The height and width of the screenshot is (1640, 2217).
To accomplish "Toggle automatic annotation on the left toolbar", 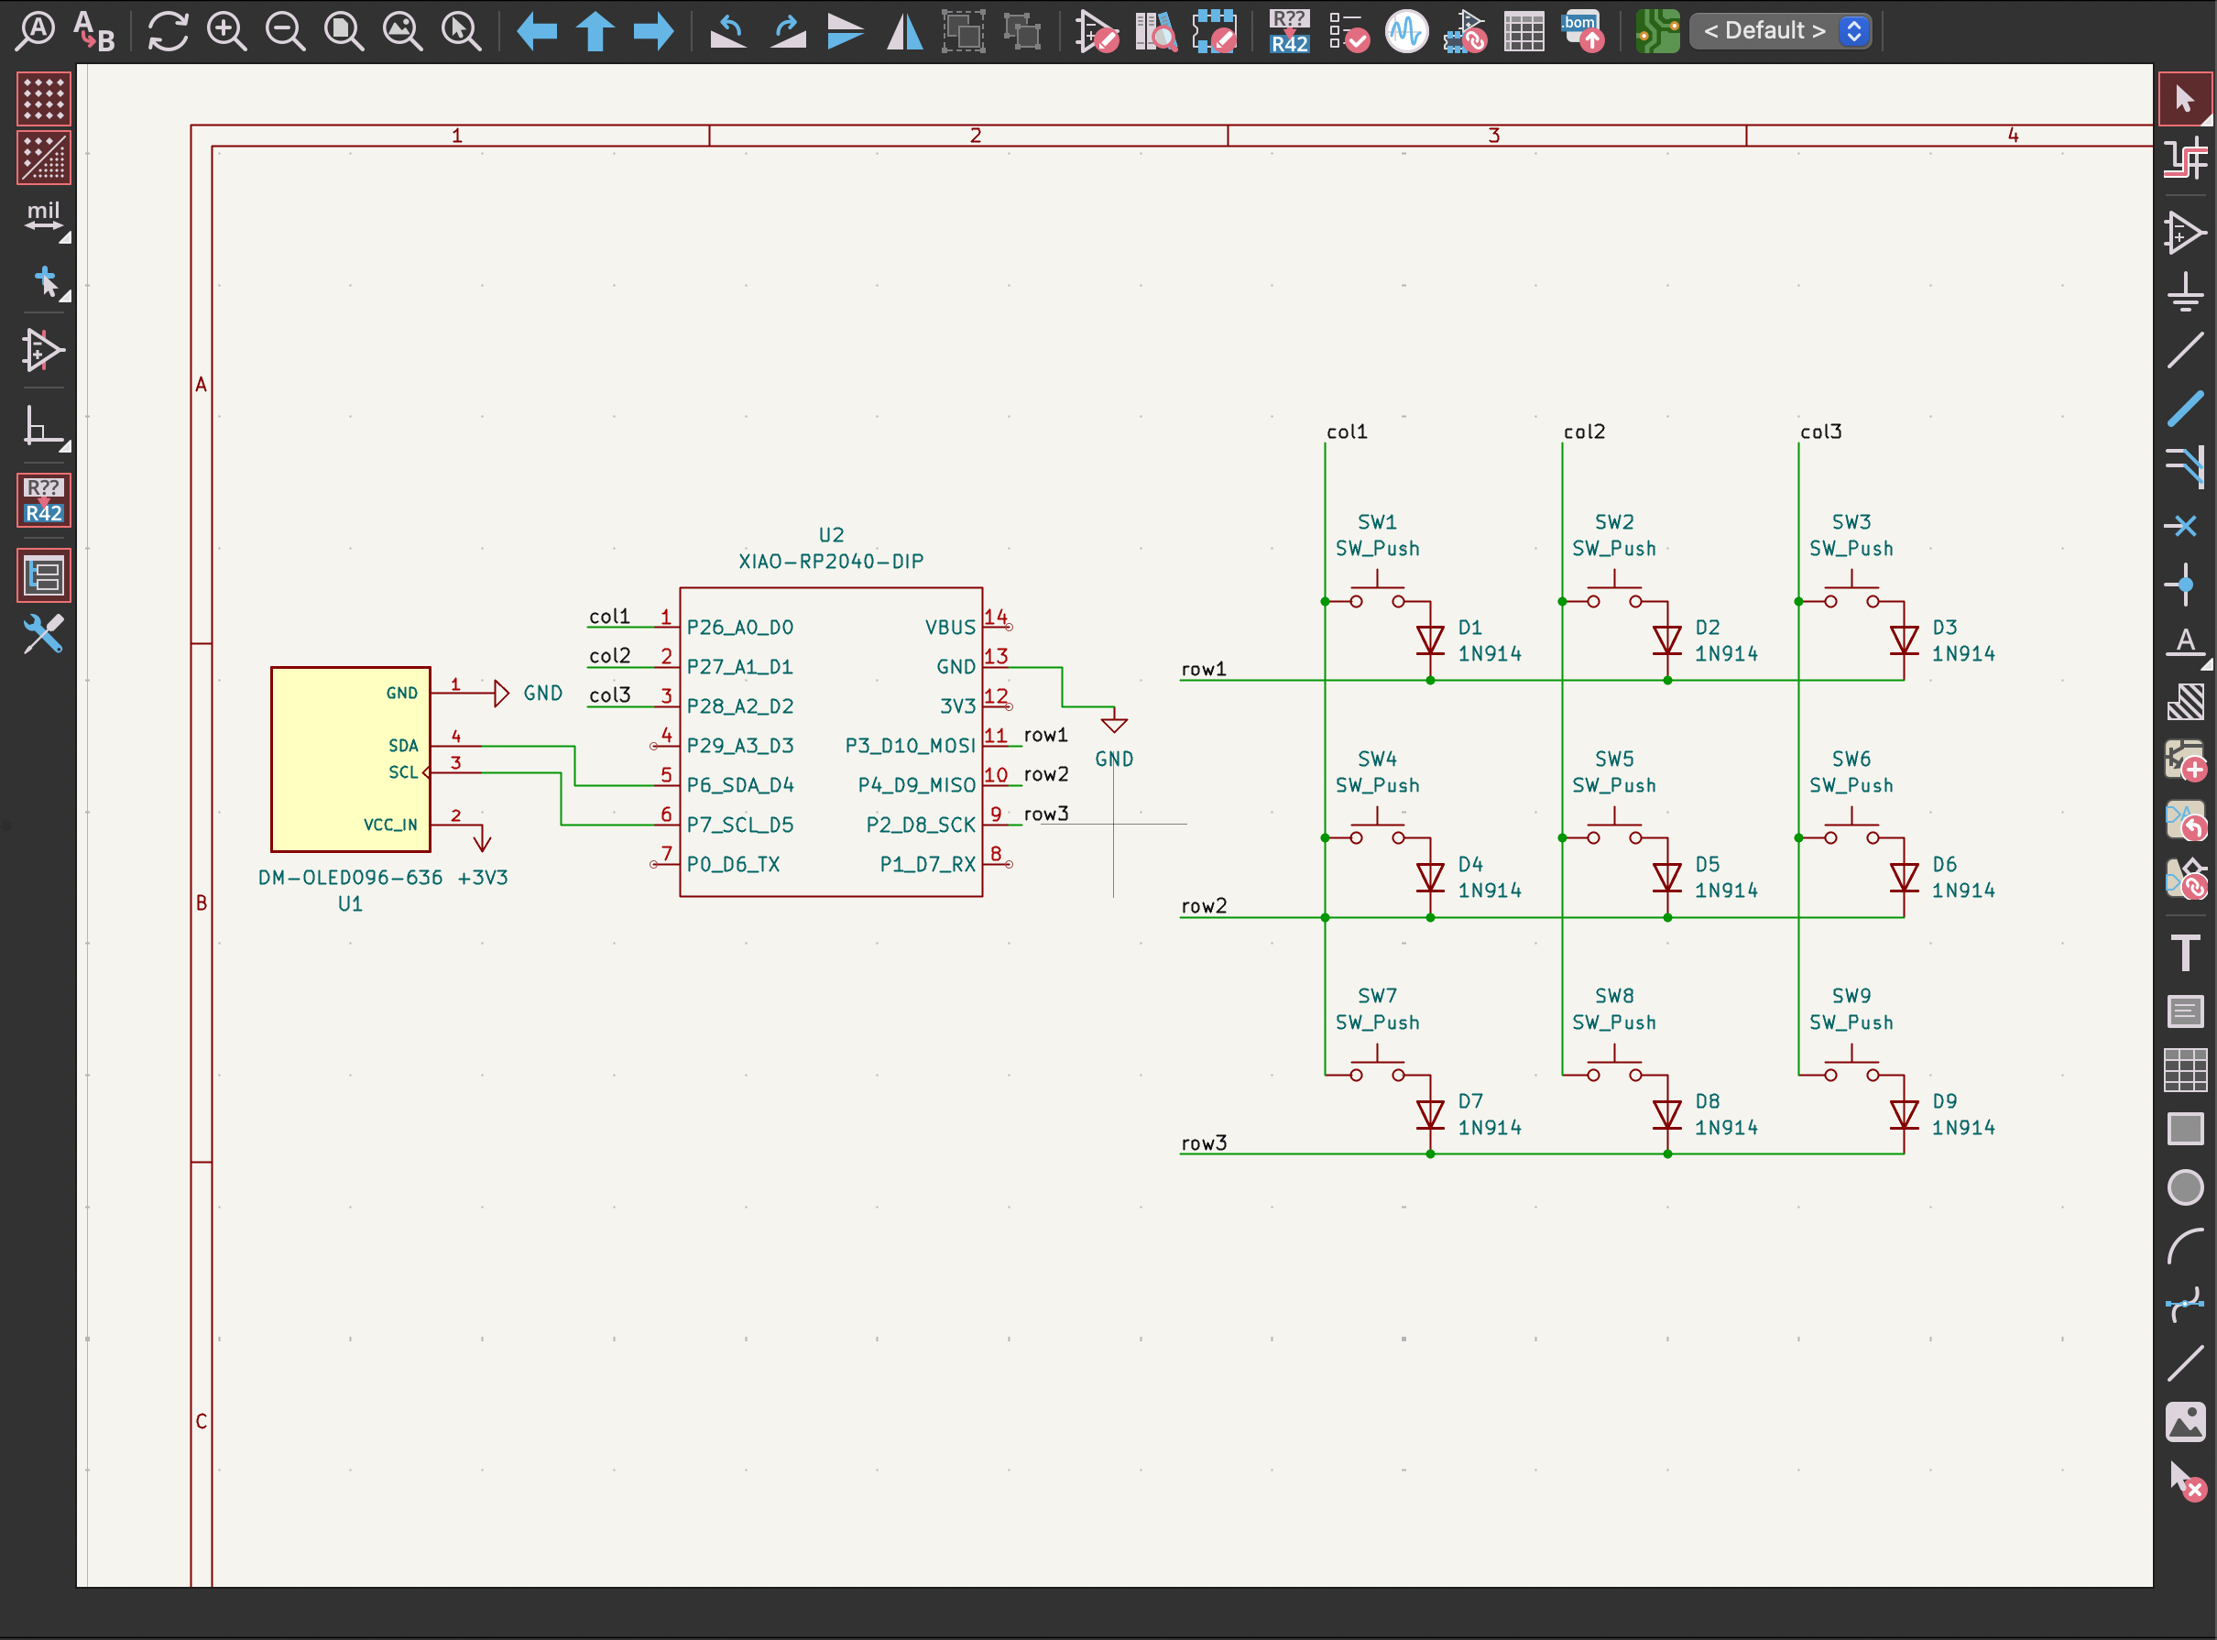I will click(x=44, y=499).
